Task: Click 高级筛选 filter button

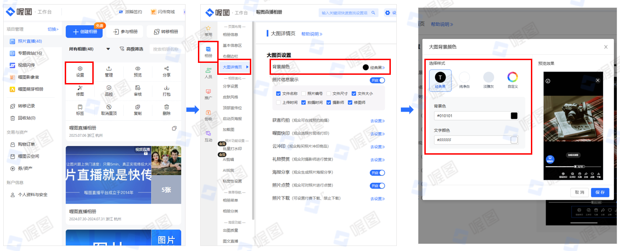Action: 131,49
